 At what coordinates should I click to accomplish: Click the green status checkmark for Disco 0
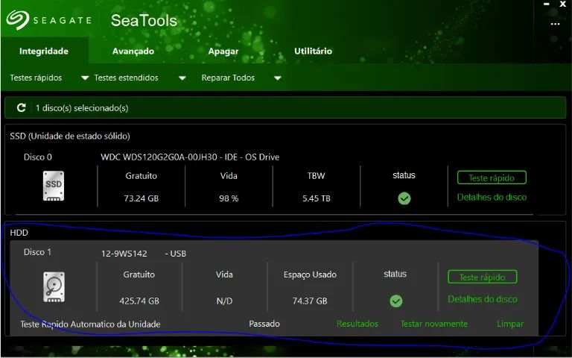404,198
